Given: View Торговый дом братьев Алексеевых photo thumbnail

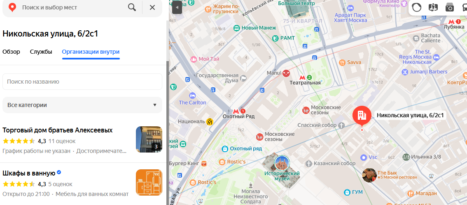Looking at the screenshot, I should click(149, 139).
